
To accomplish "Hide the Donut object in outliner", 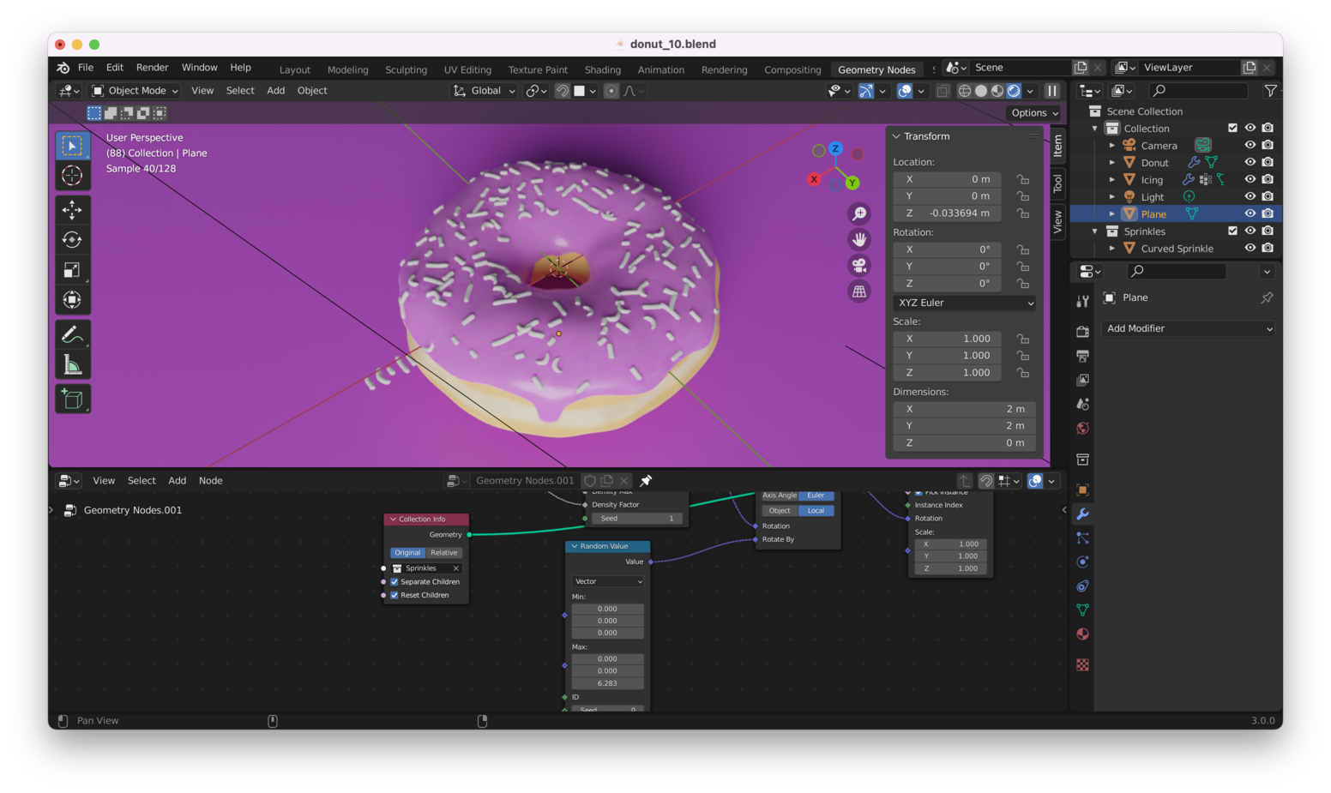I will point(1250,162).
